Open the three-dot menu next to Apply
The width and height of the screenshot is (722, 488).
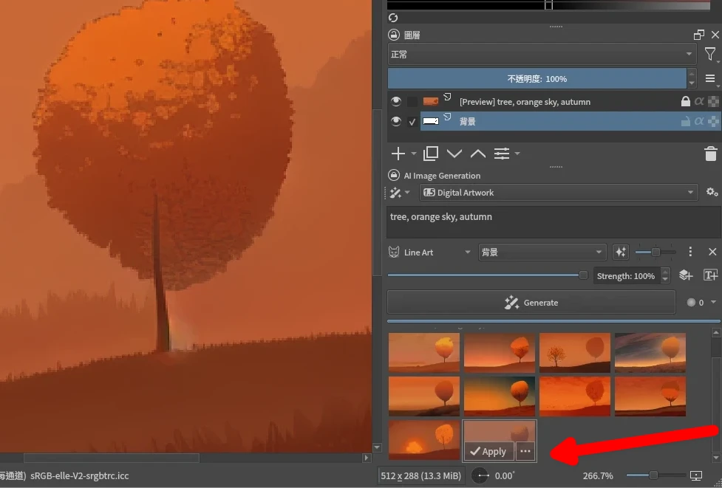[x=525, y=451]
